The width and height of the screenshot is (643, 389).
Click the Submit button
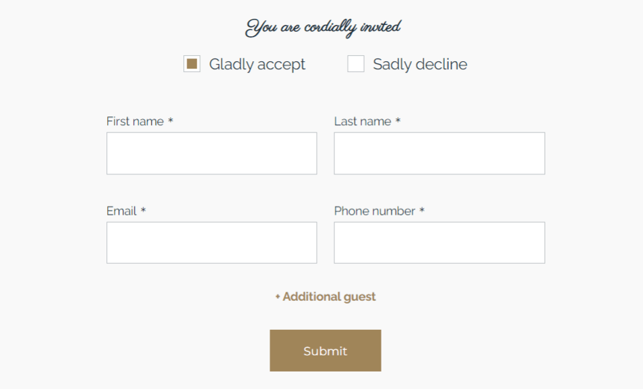tap(325, 350)
